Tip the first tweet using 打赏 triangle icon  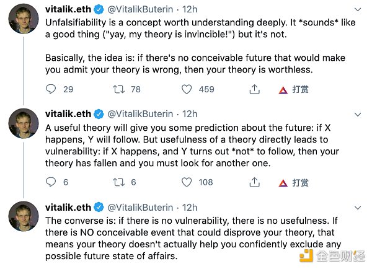click(283, 90)
